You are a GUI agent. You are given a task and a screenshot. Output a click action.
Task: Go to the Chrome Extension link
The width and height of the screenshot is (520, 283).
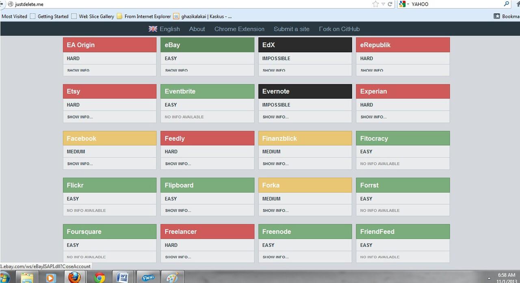point(239,29)
